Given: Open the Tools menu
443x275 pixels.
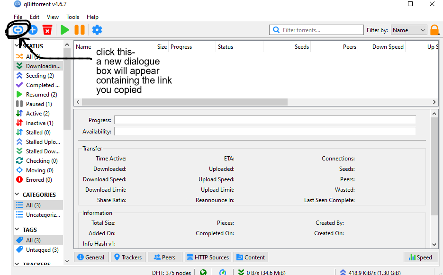Looking at the screenshot, I should tap(72, 17).
